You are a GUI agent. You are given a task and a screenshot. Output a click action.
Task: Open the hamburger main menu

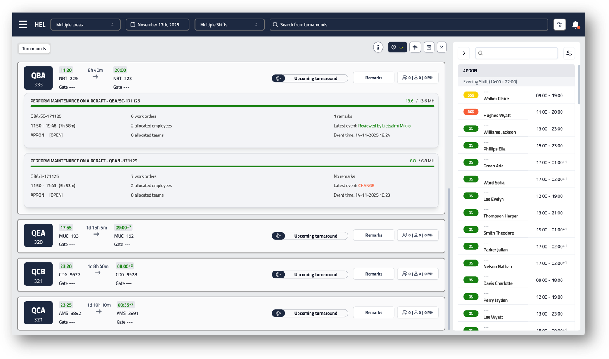coord(23,24)
